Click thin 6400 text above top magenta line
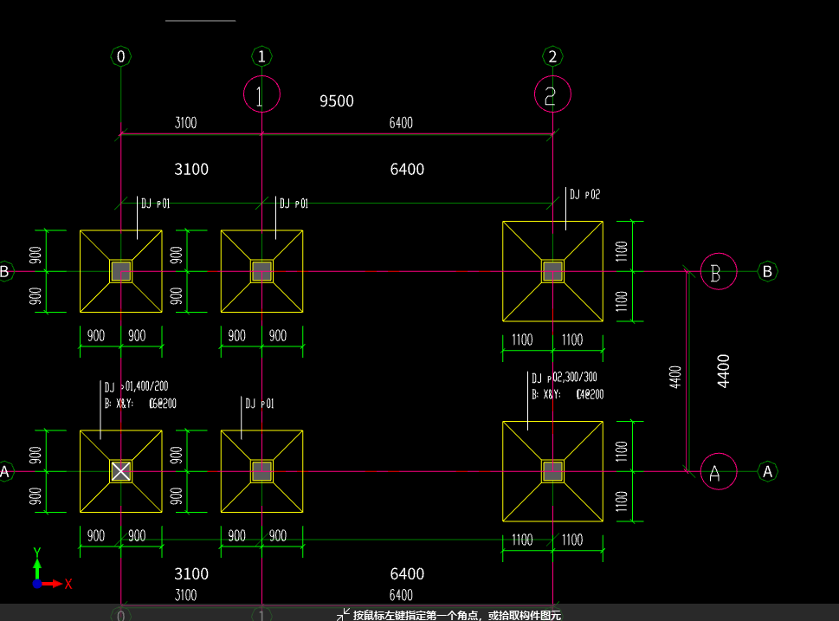The image size is (839, 621). (x=401, y=123)
